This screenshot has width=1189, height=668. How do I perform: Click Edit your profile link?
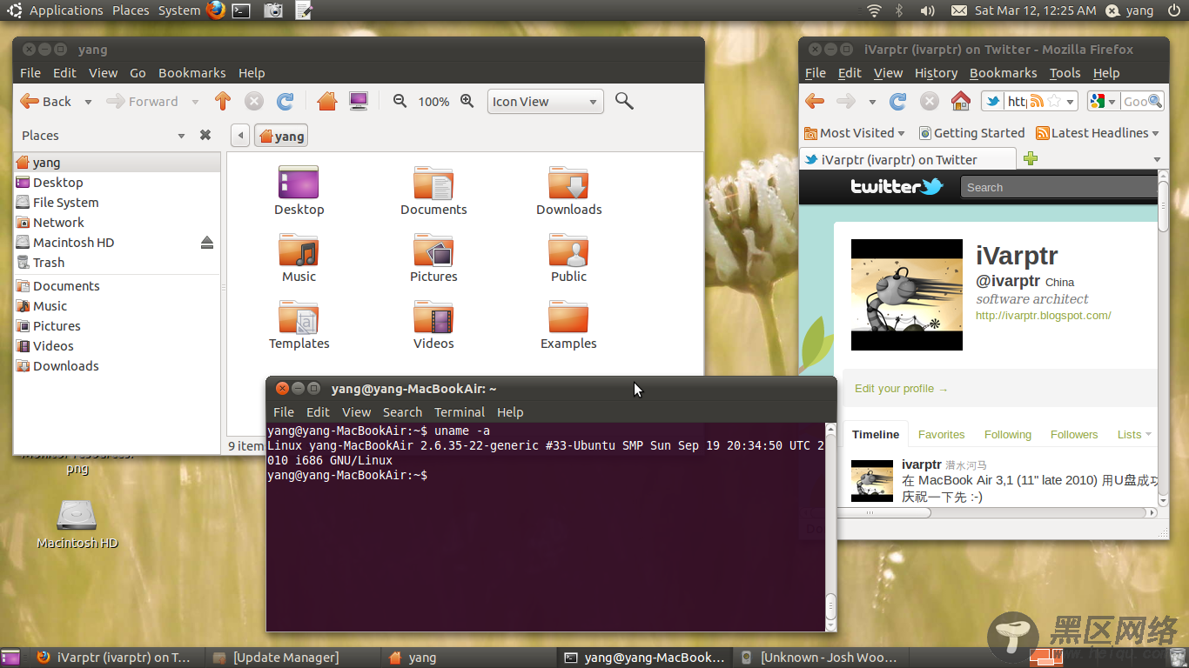[x=901, y=389]
